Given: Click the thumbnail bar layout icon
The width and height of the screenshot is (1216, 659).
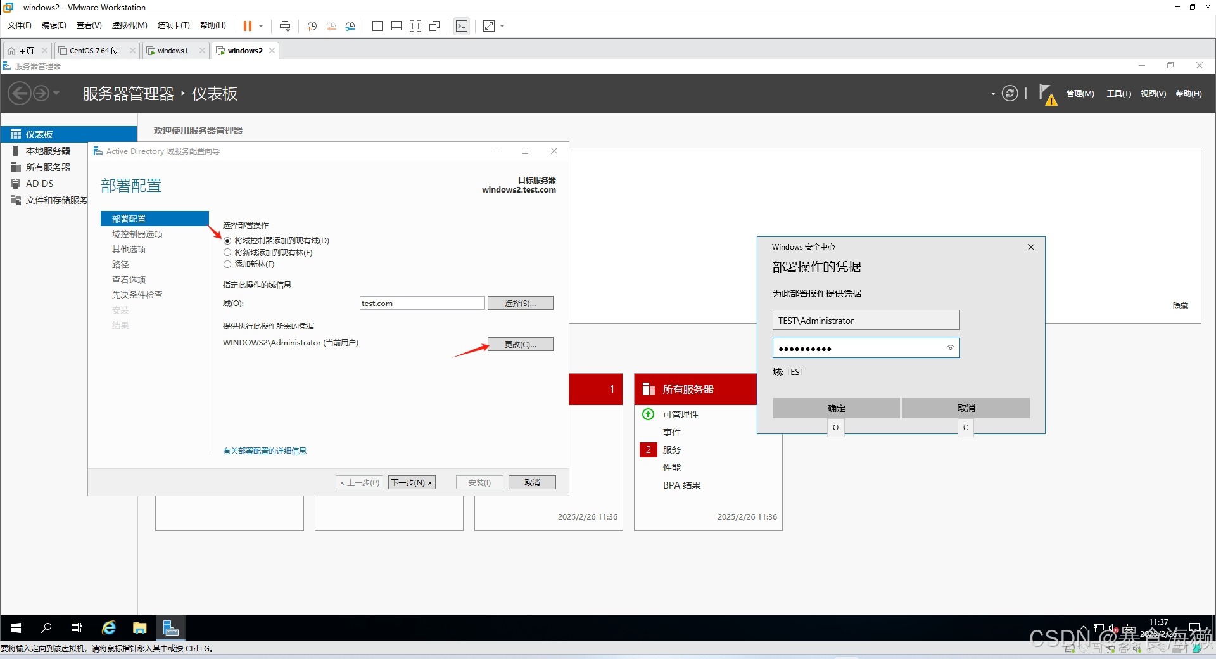Looking at the screenshot, I should pyautogui.click(x=396, y=26).
